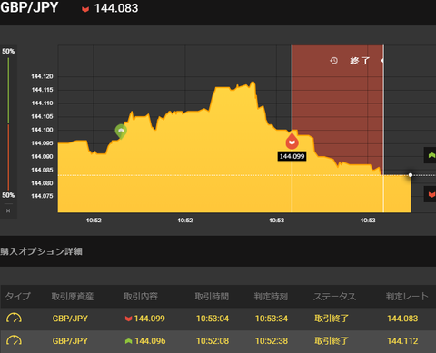Click the expiry time 10:53:34
This screenshot has height=353, width=436.
point(272,319)
